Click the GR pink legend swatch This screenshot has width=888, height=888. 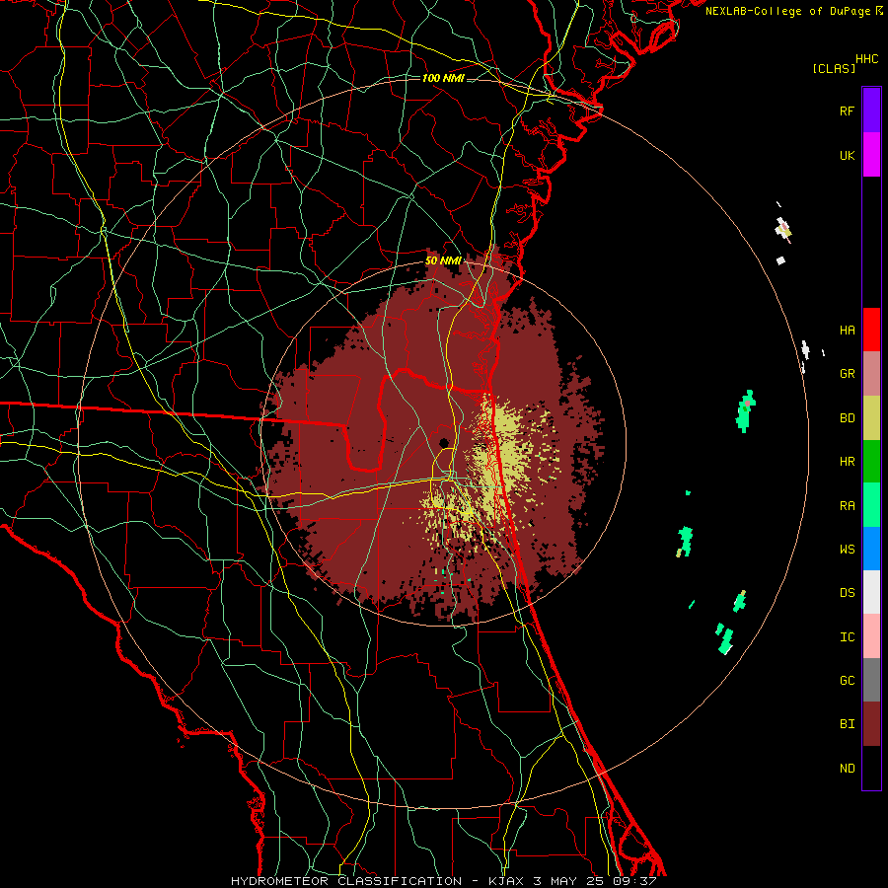(x=871, y=374)
